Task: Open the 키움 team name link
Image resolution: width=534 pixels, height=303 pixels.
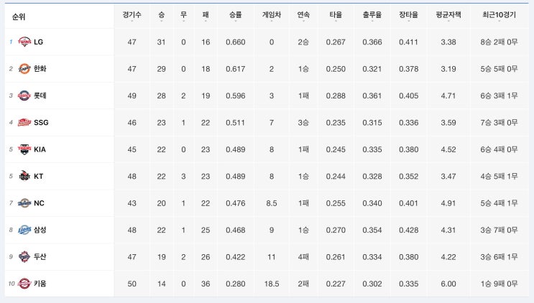Action: [x=40, y=284]
